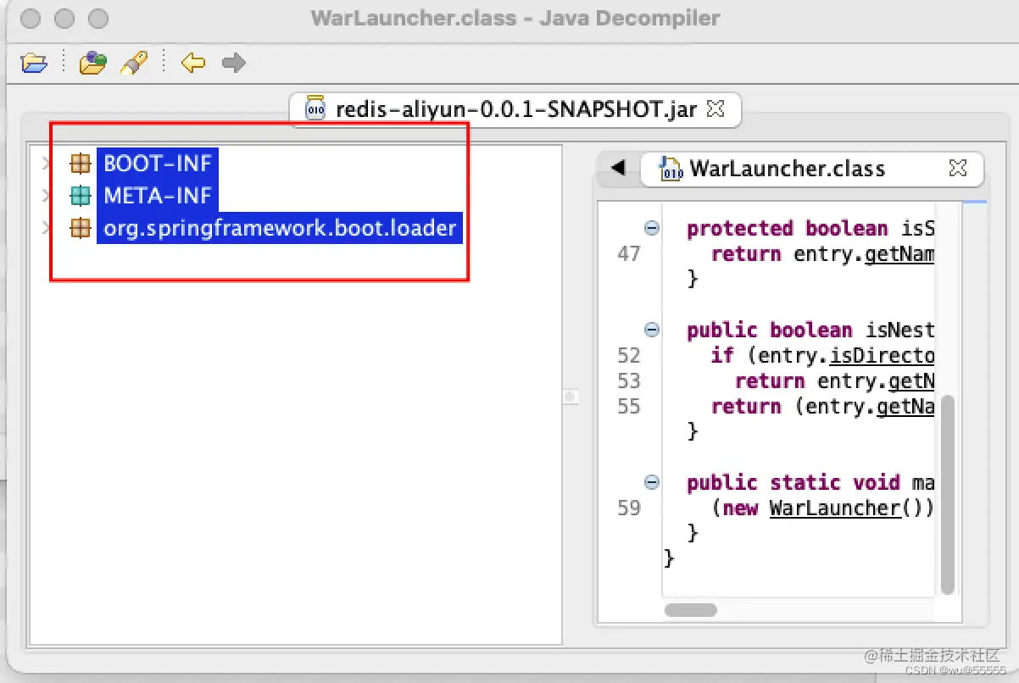1019x683 pixels.
Task: Expand the META-INF tree node
Action: (x=46, y=196)
